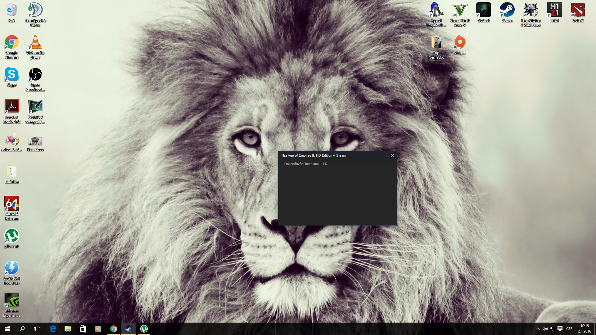Click the Origin launcher icon
The width and height of the screenshot is (596, 335).
tap(460, 43)
